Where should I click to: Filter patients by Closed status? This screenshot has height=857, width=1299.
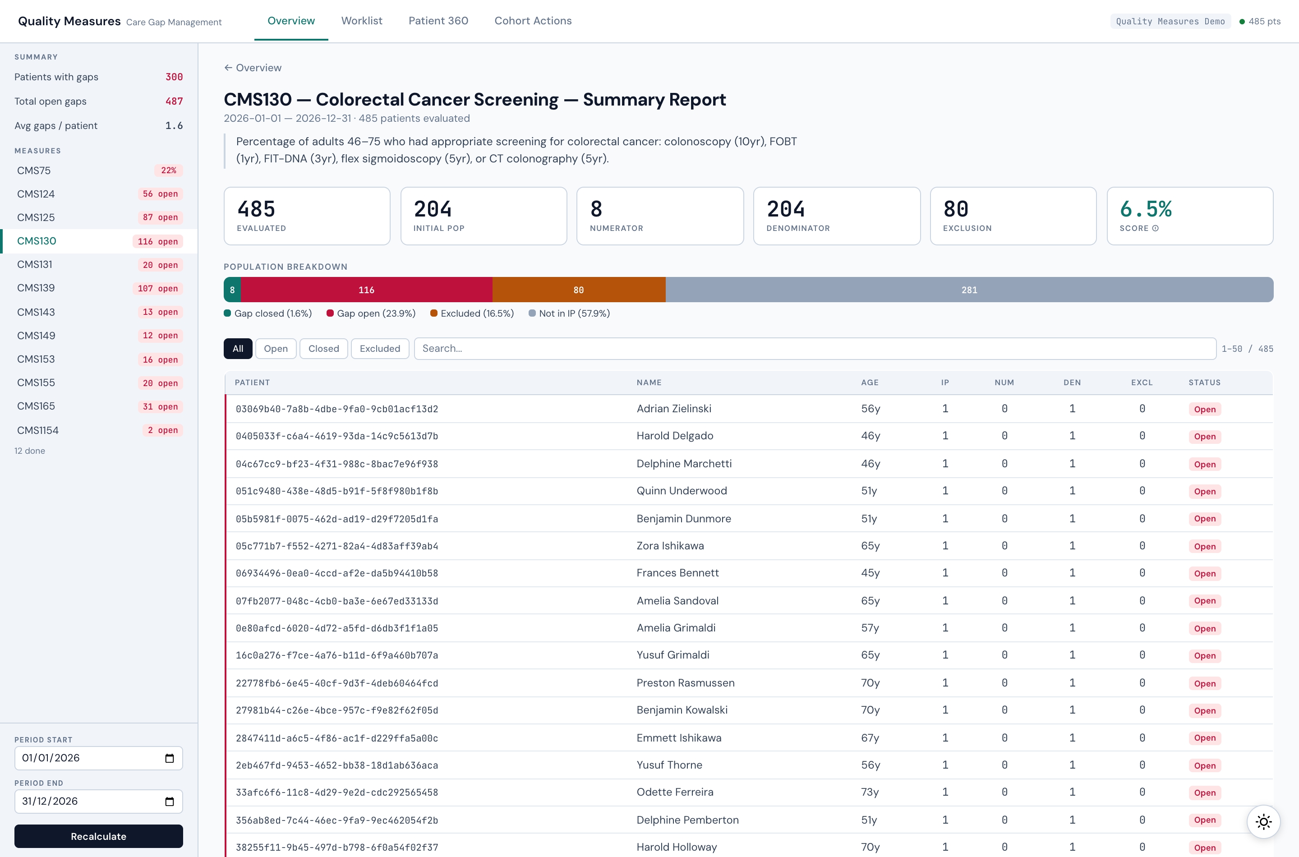[323, 349]
